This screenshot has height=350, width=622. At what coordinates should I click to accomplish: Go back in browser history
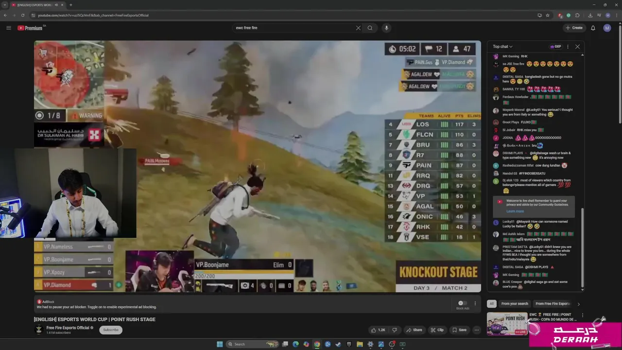click(x=5, y=15)
